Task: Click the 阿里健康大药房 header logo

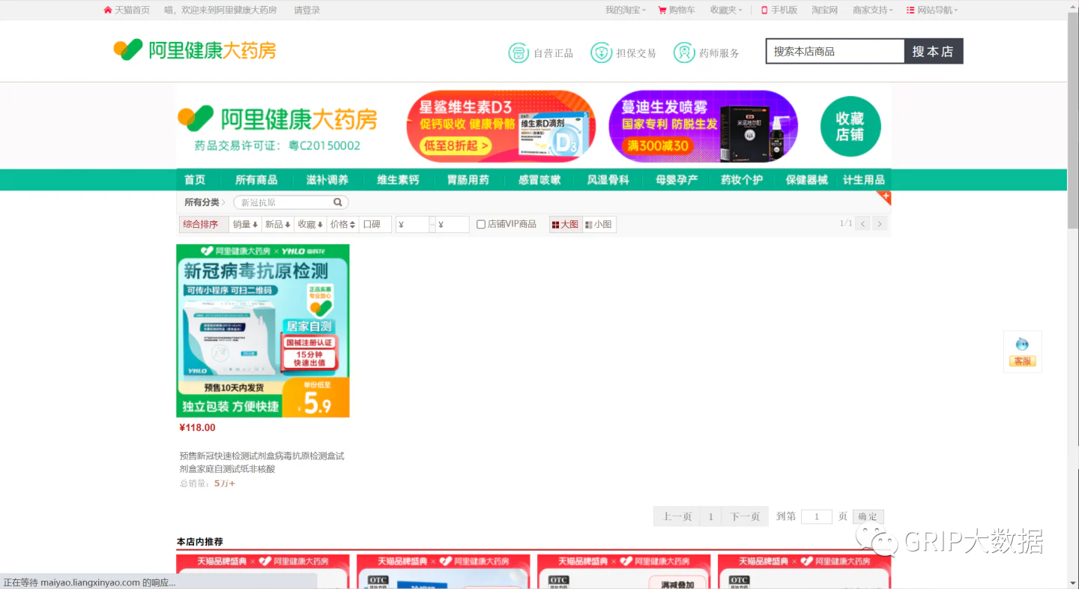Action: [x=195, y=50]
